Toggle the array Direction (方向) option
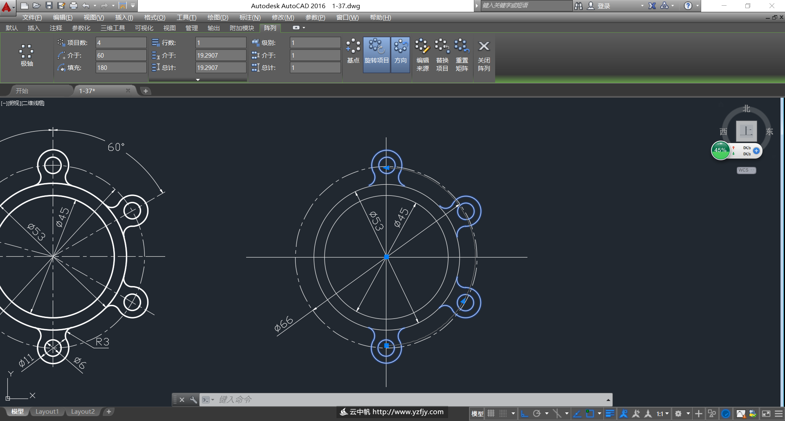785x421 pixels. tap(401, 55)
